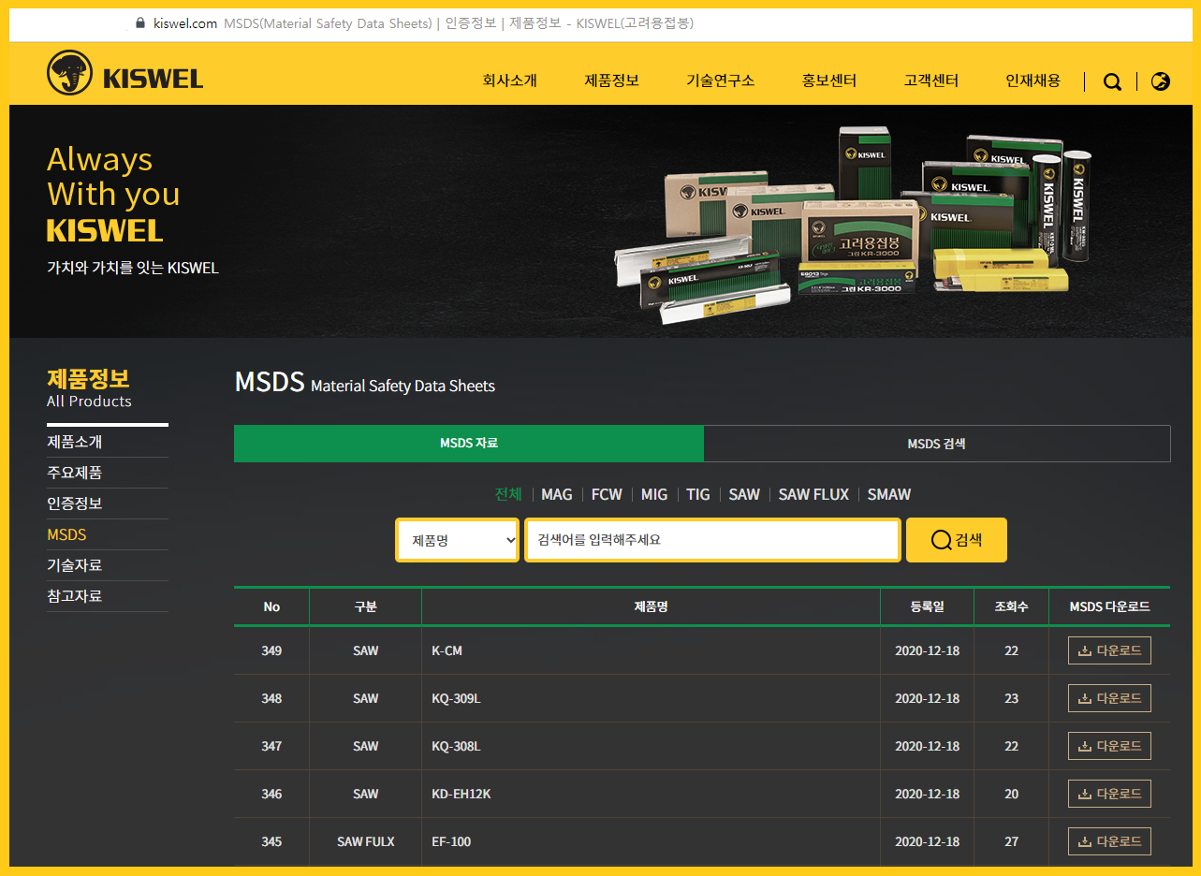
Task: Open 제품정보 top menu
Action: click(x=611, y=80)
